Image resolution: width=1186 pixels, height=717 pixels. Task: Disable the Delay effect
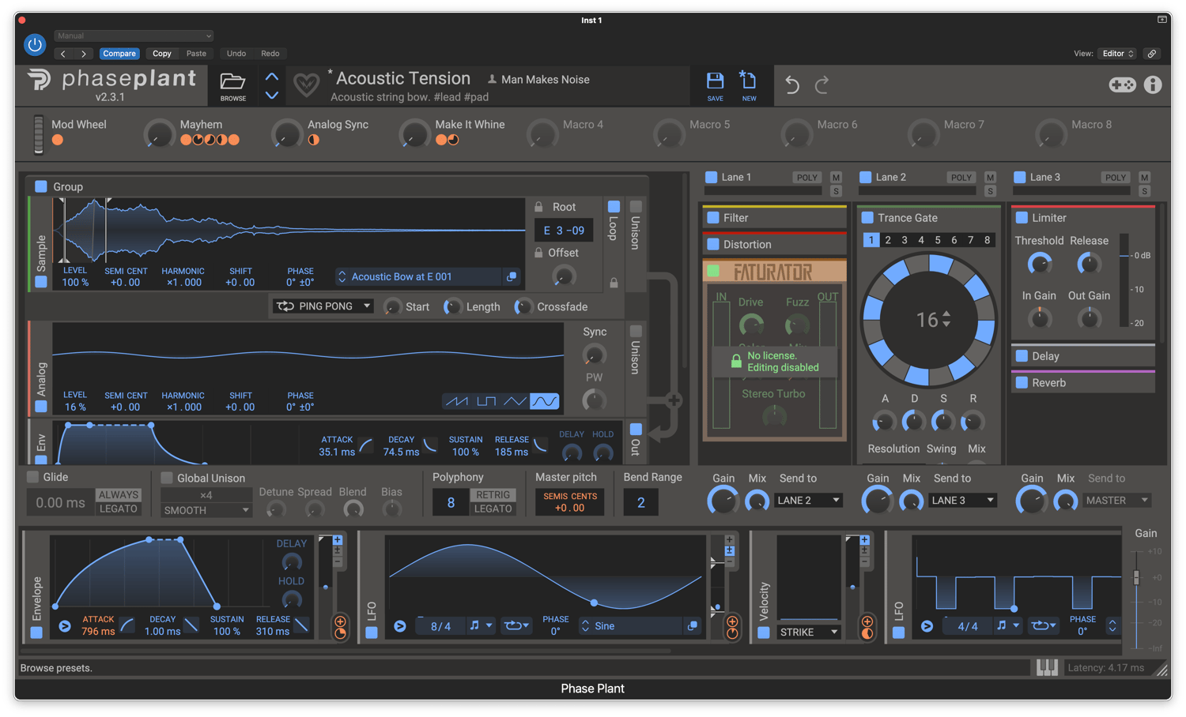tap(1022, 355)
